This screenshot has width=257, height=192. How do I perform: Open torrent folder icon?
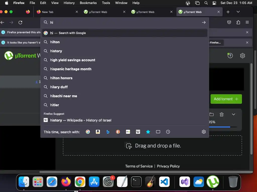click(212, 114)
